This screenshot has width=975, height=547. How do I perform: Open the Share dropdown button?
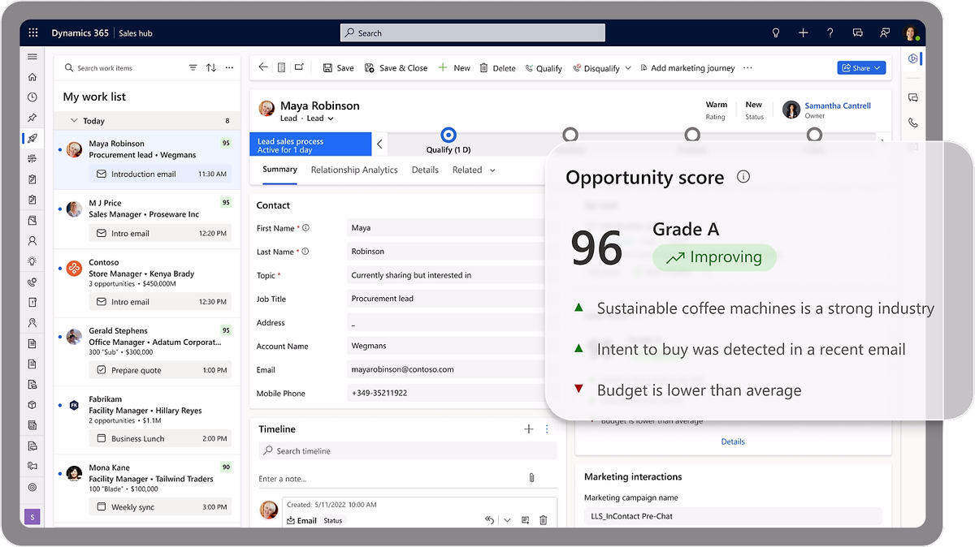[861, 68]
